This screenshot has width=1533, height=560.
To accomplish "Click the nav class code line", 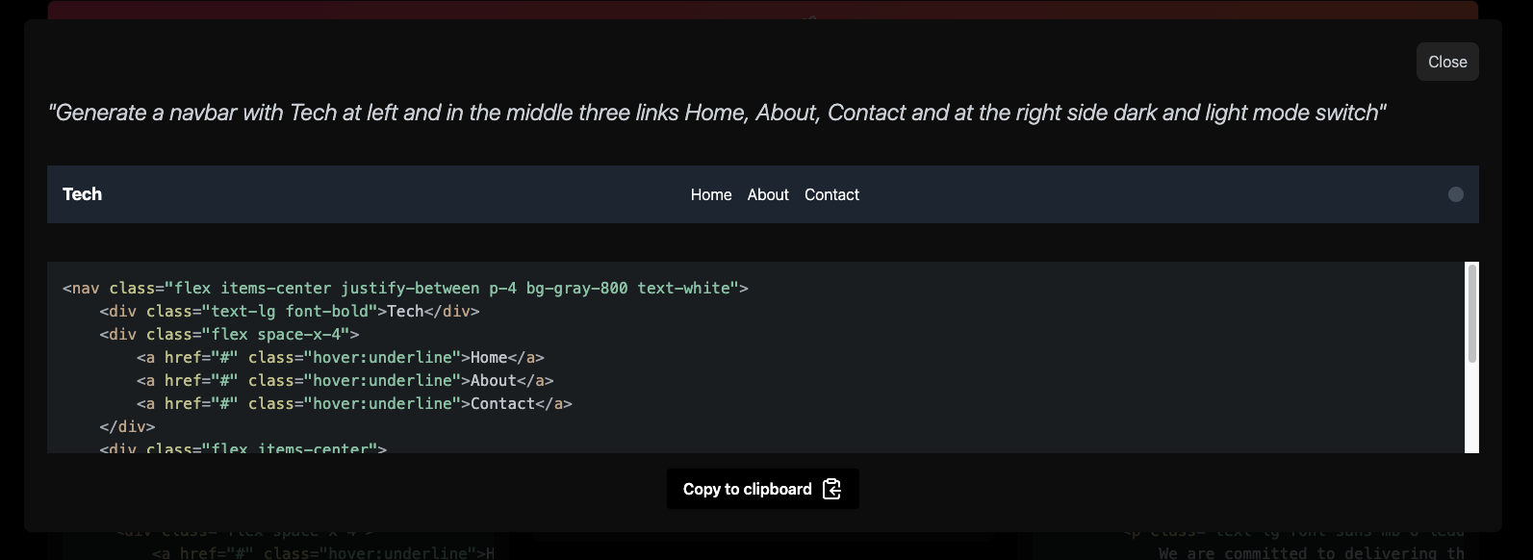I will (x=405, y=288).
